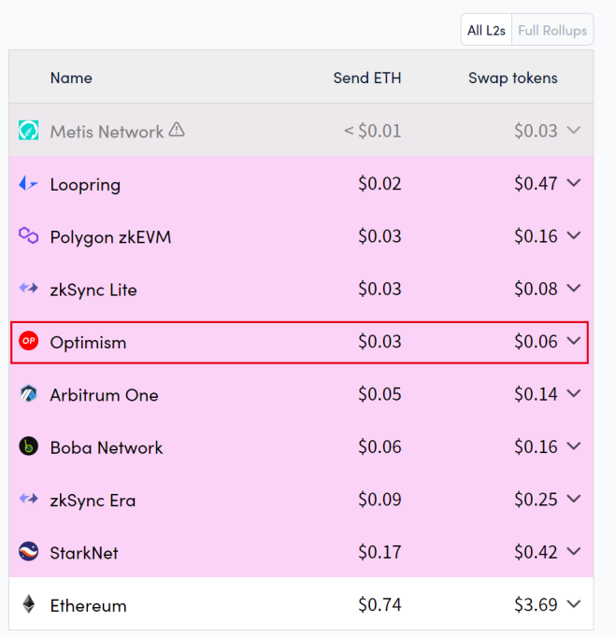Image resolution: width=616 pixels, height=637 pixels.
Task: Sort by the Send ETH column header
Action: coord(367,78)
